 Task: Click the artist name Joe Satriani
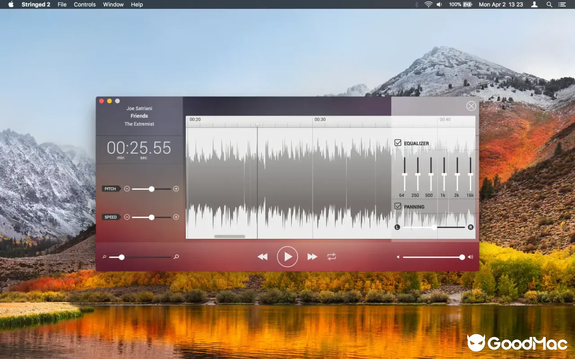coord(139,108)
